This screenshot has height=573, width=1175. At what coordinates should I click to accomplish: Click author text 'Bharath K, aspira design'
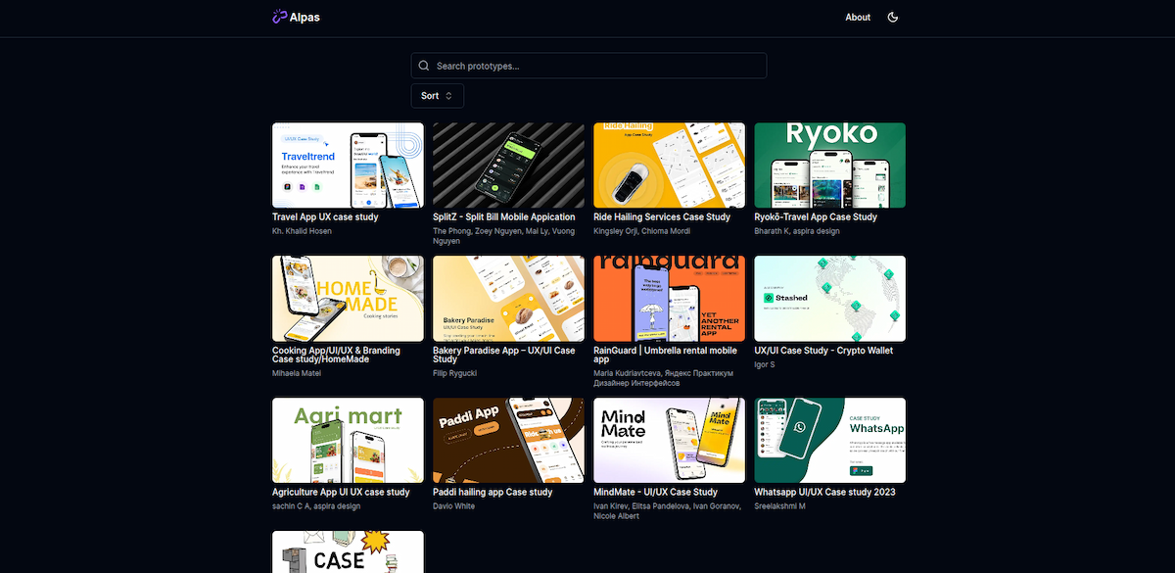[x=797, y=231]
